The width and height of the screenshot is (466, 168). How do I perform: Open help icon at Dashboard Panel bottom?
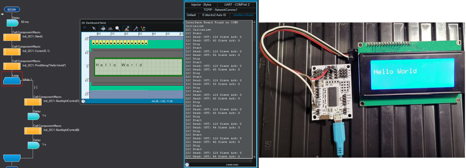click(x=83, y=101)
